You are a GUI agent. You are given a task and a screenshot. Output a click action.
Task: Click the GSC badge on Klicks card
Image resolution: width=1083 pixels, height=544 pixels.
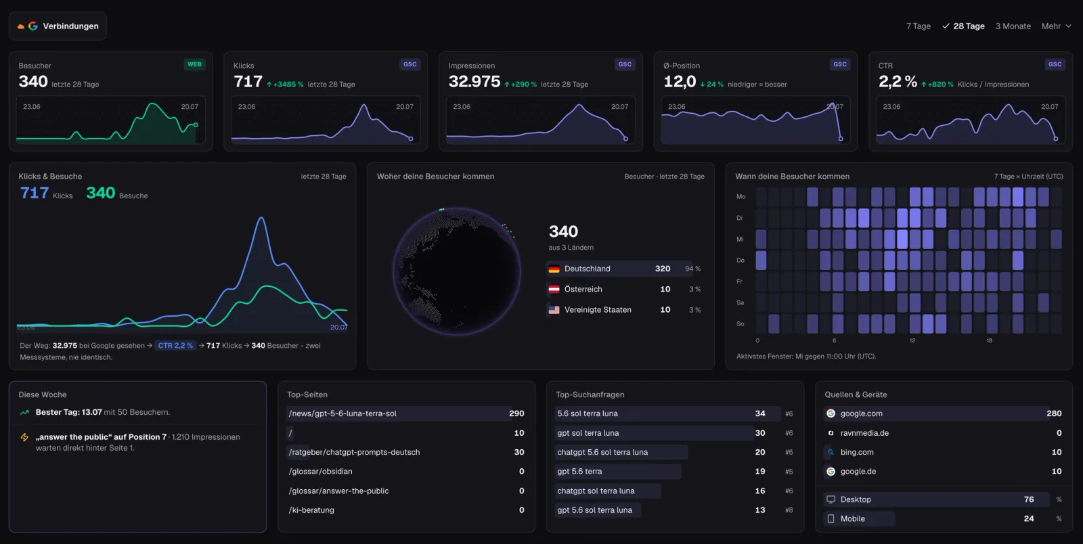pos(410,64)
